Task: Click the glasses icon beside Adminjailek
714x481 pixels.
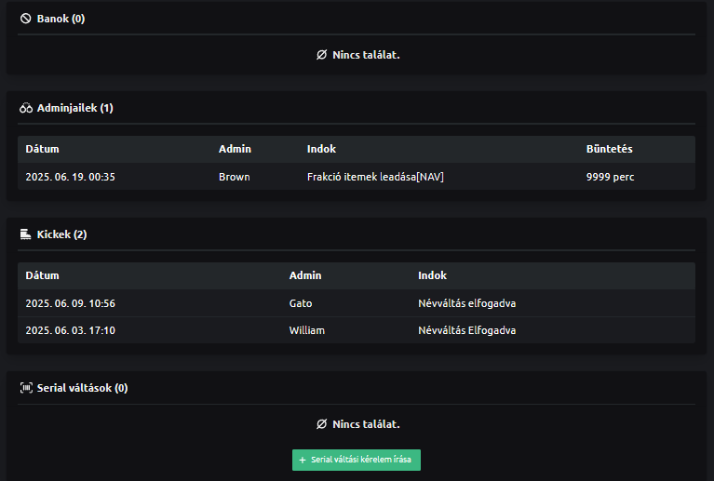Action: pyautogui.click(x=26, y=108)
